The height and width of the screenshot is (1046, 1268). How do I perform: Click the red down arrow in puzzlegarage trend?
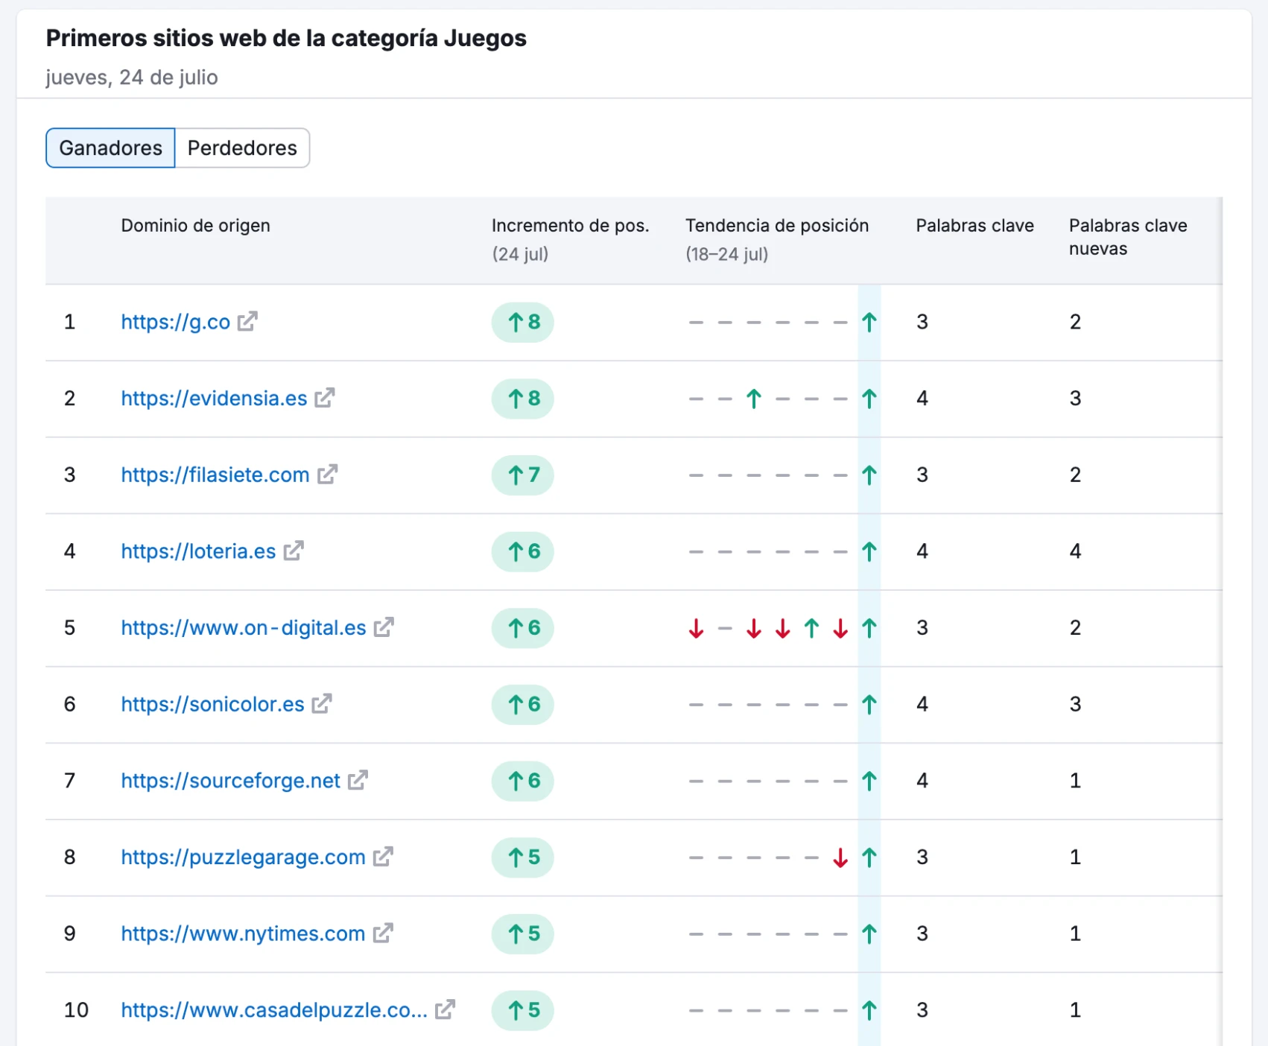click(840, 858)
